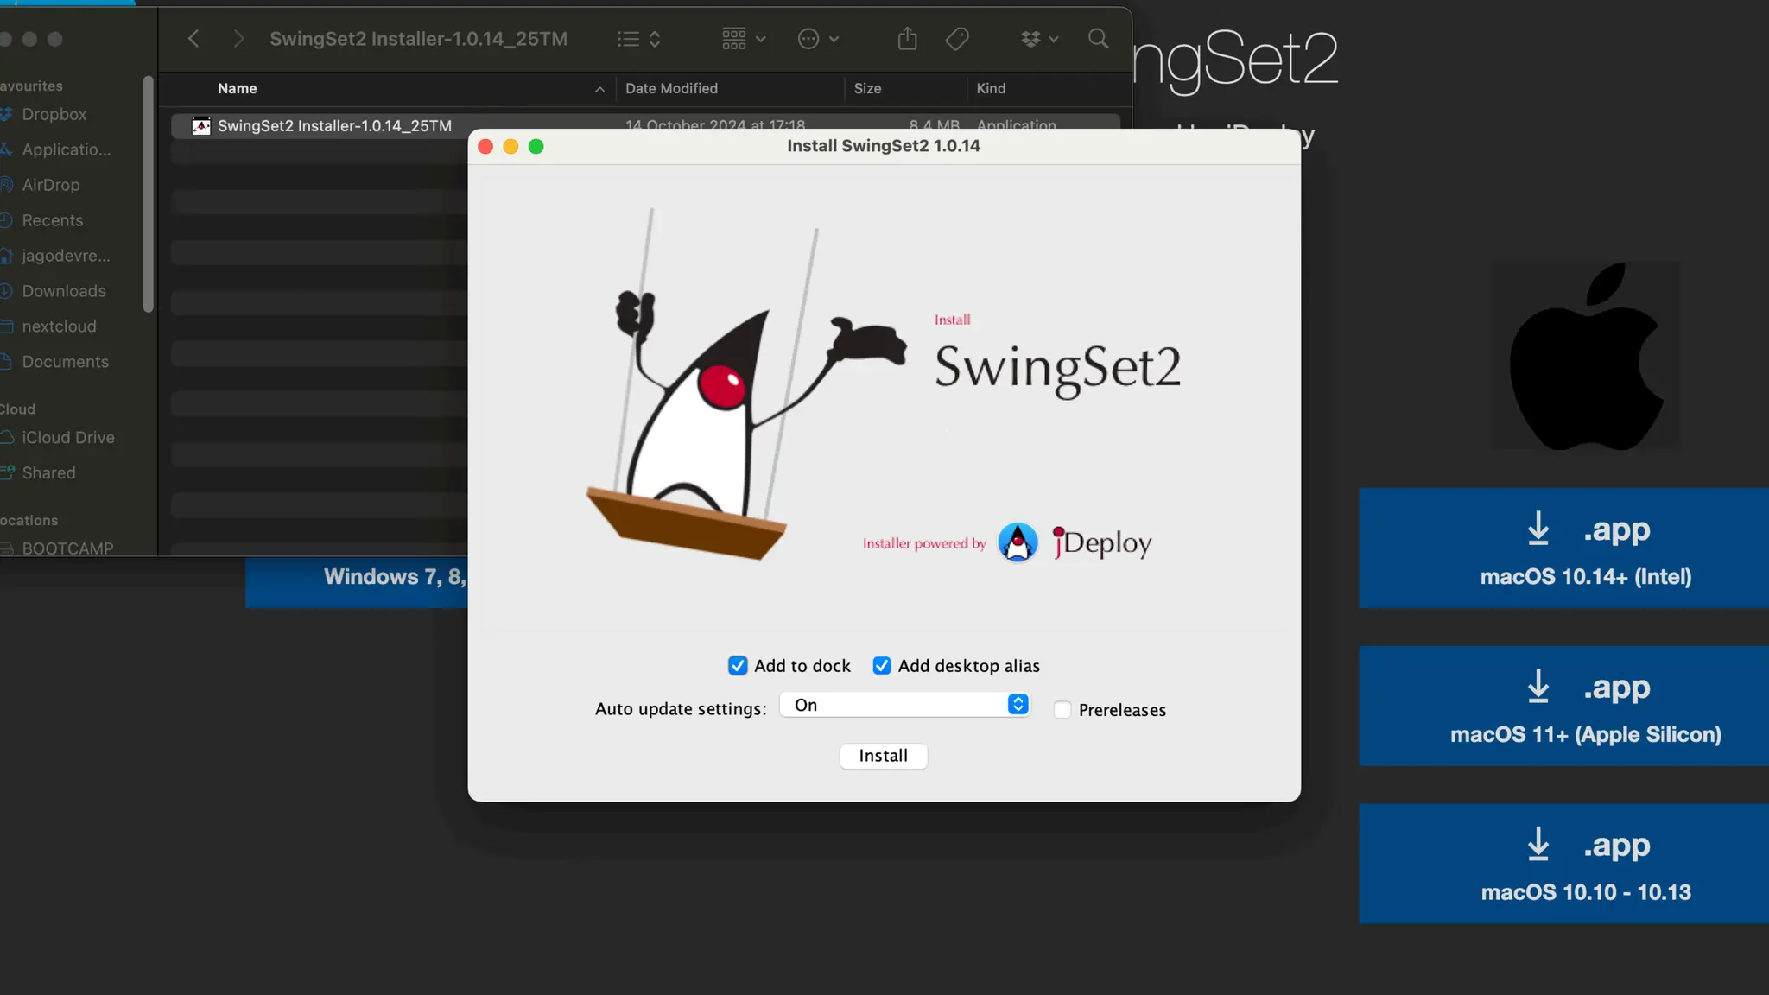Select iCloud Drive in sidebar

[68, 438]
